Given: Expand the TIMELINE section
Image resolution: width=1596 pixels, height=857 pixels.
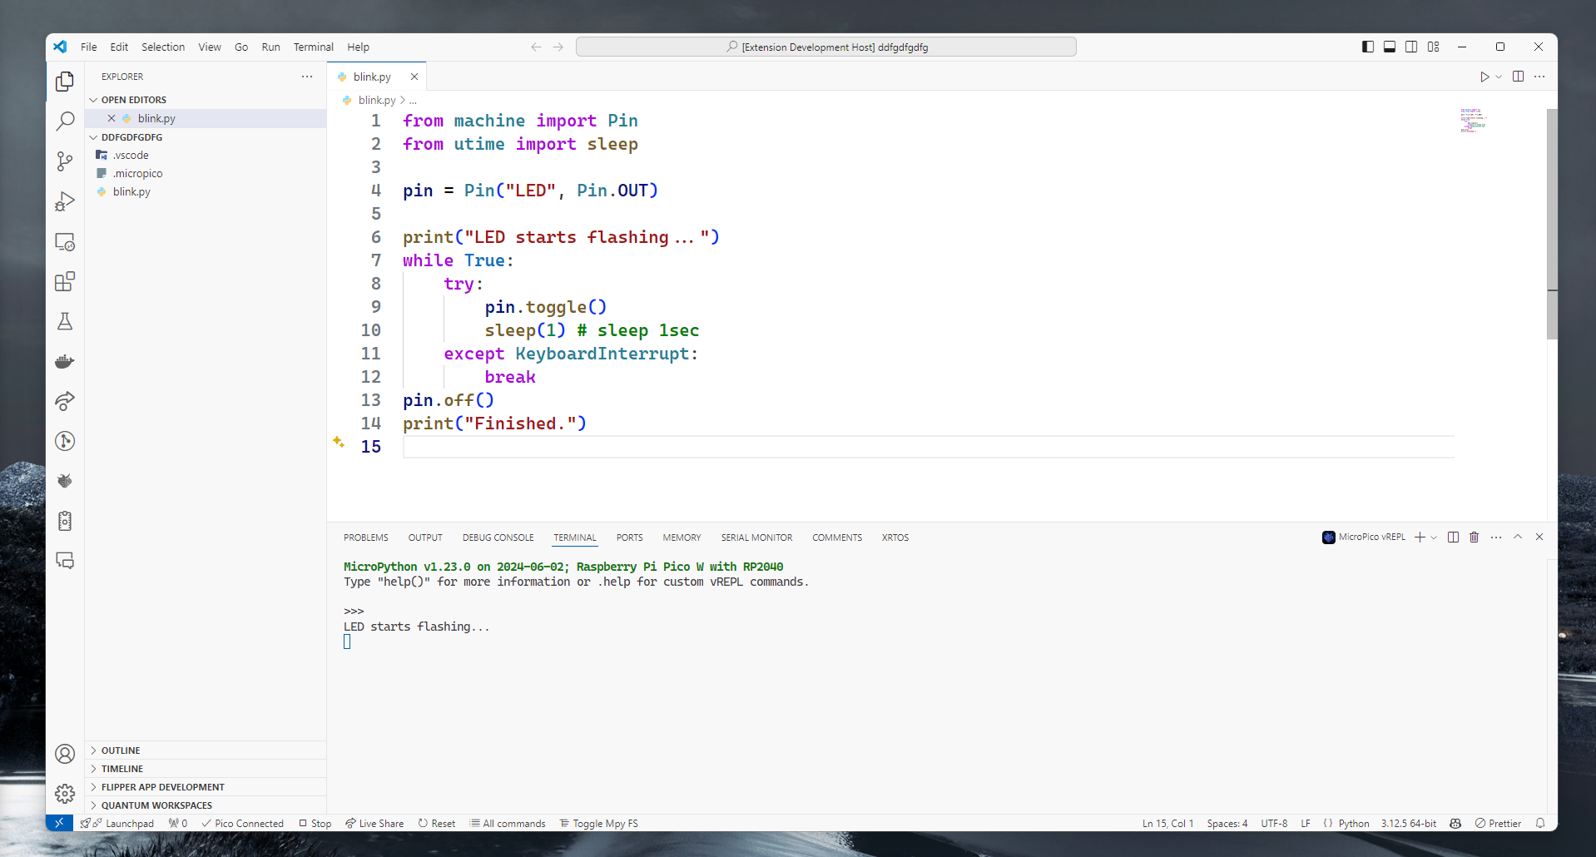Looking at the screenshot, I should pos(121,768).
